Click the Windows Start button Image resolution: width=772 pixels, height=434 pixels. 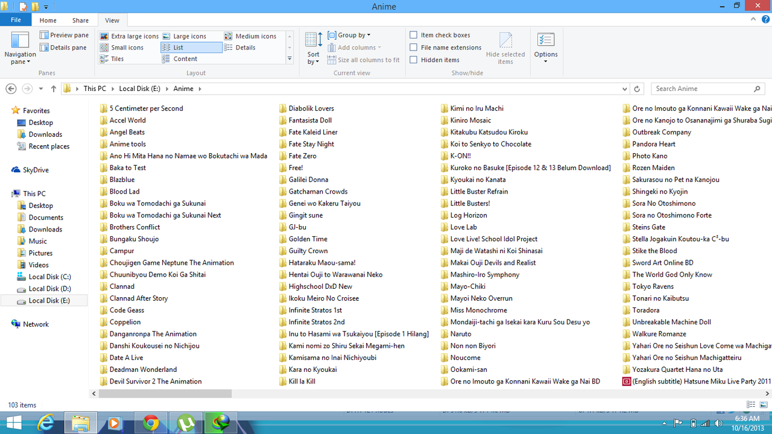pos(13,423)
